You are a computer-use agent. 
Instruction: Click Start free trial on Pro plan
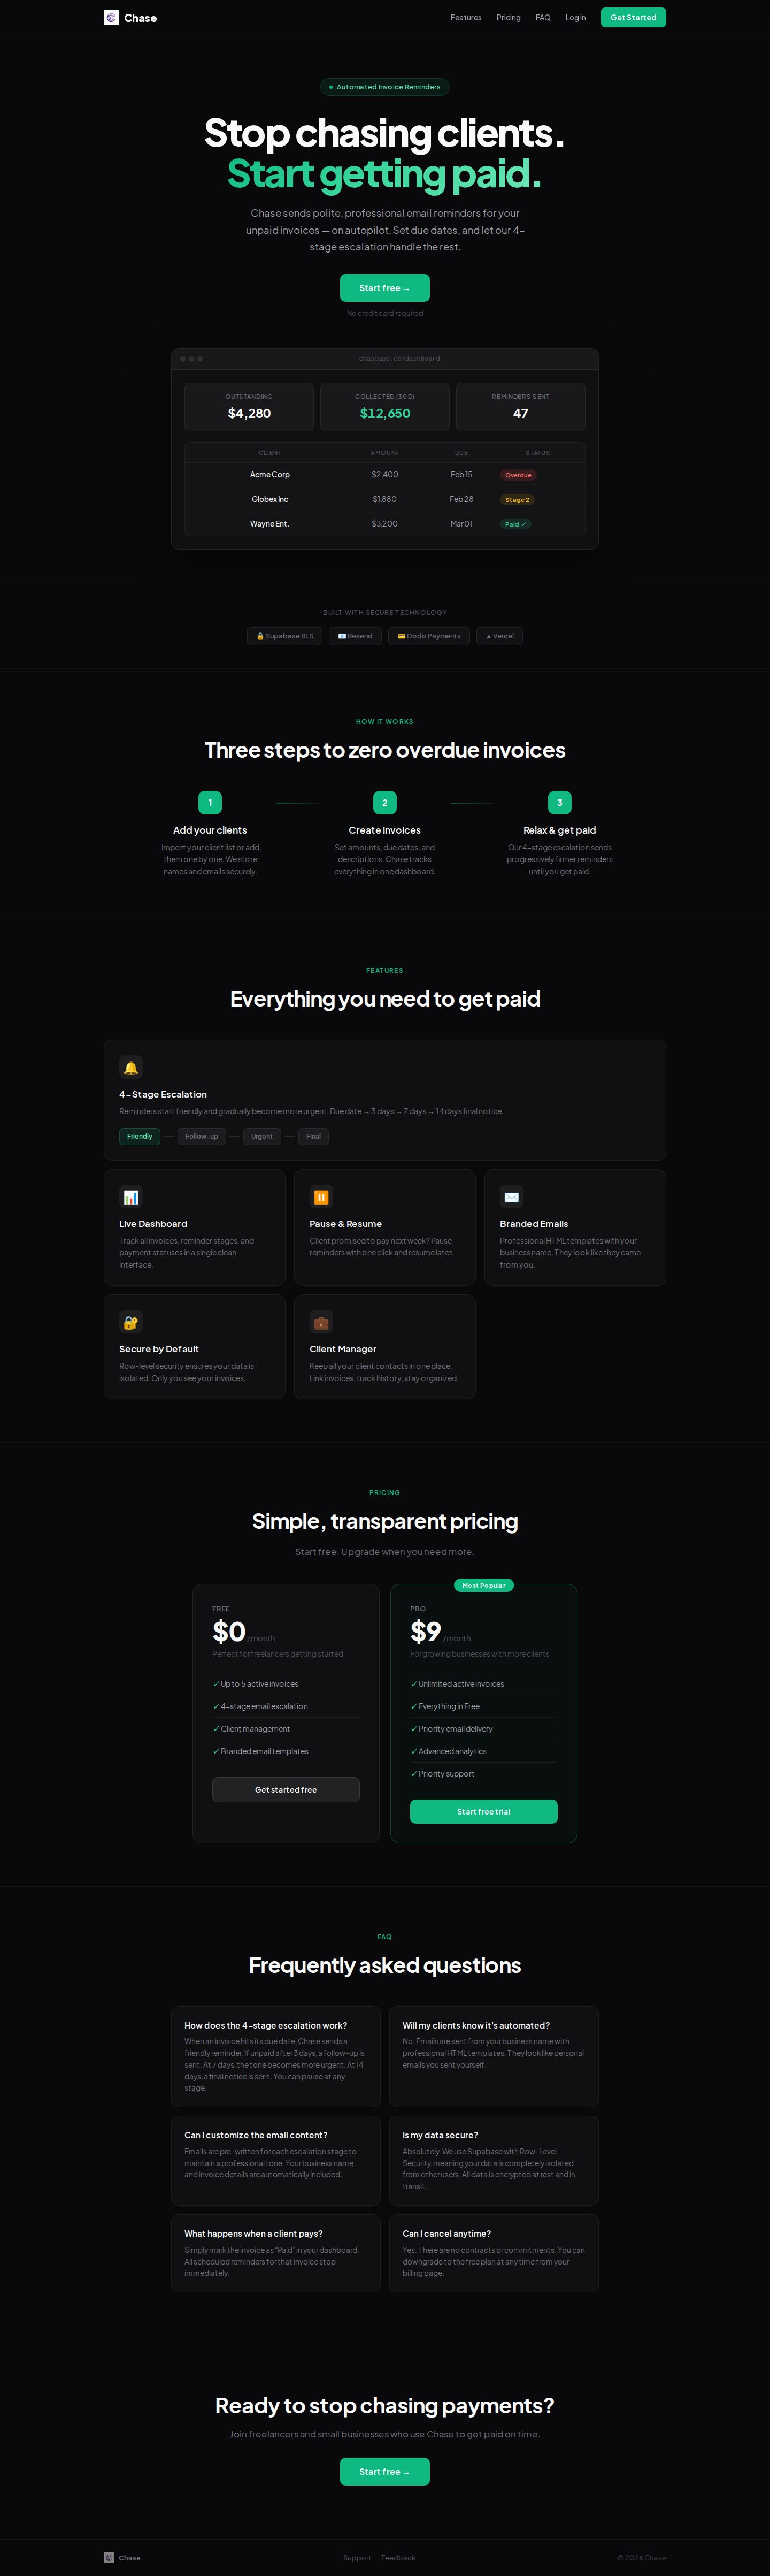pos(483,1812)
